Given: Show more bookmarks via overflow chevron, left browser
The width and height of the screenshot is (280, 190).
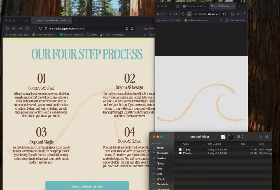Looking at the screenshot, I should click(145, 35).
